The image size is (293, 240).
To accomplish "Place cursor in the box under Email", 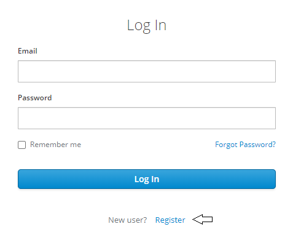I will pyautogui.click(x=147, y=71).
